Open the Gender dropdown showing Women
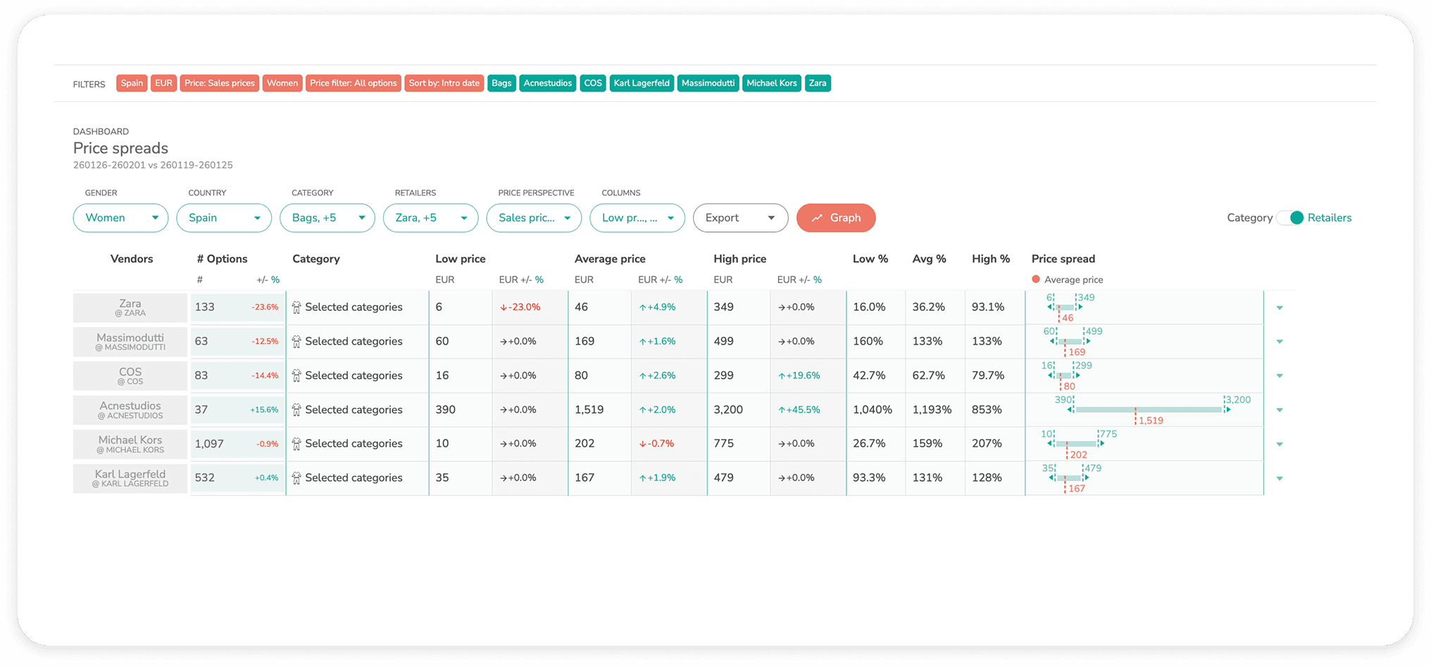1431x666 pixels. [x=120, y=218]
